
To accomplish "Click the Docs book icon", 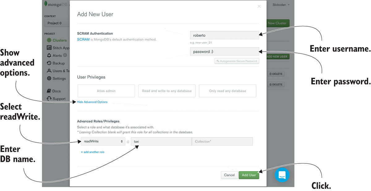I will (x=49, y=91).
